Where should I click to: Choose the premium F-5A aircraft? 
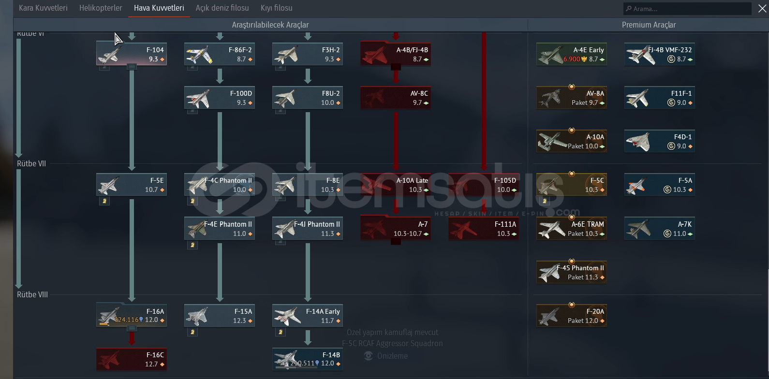660,184
